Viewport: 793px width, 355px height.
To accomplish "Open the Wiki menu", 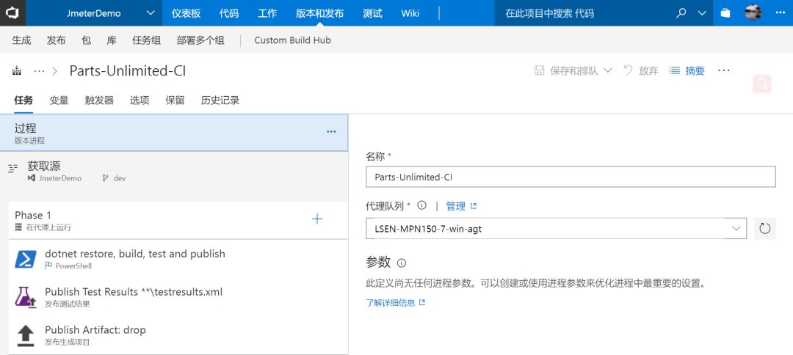I will (410, 13).
